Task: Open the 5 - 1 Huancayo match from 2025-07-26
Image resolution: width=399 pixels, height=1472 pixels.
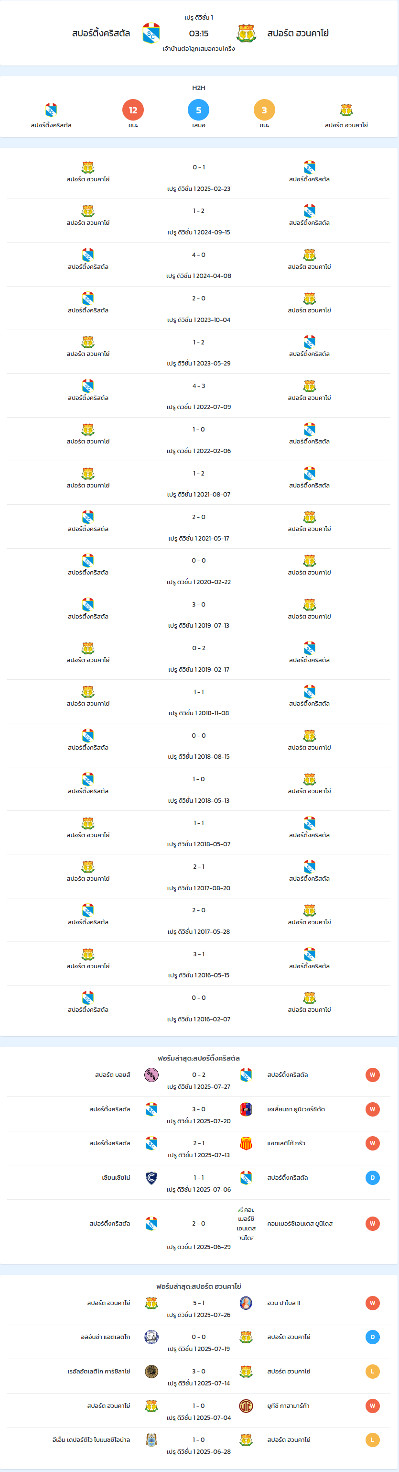Action: click(199, 1303)
